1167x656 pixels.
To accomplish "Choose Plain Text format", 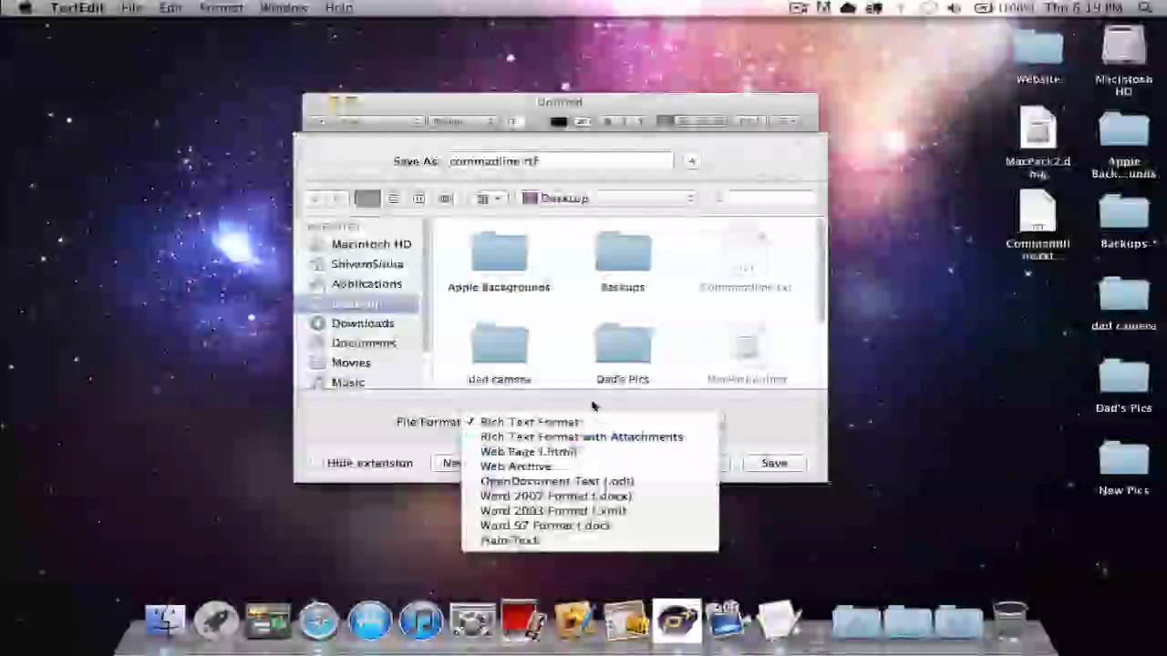I will point(590,540).
